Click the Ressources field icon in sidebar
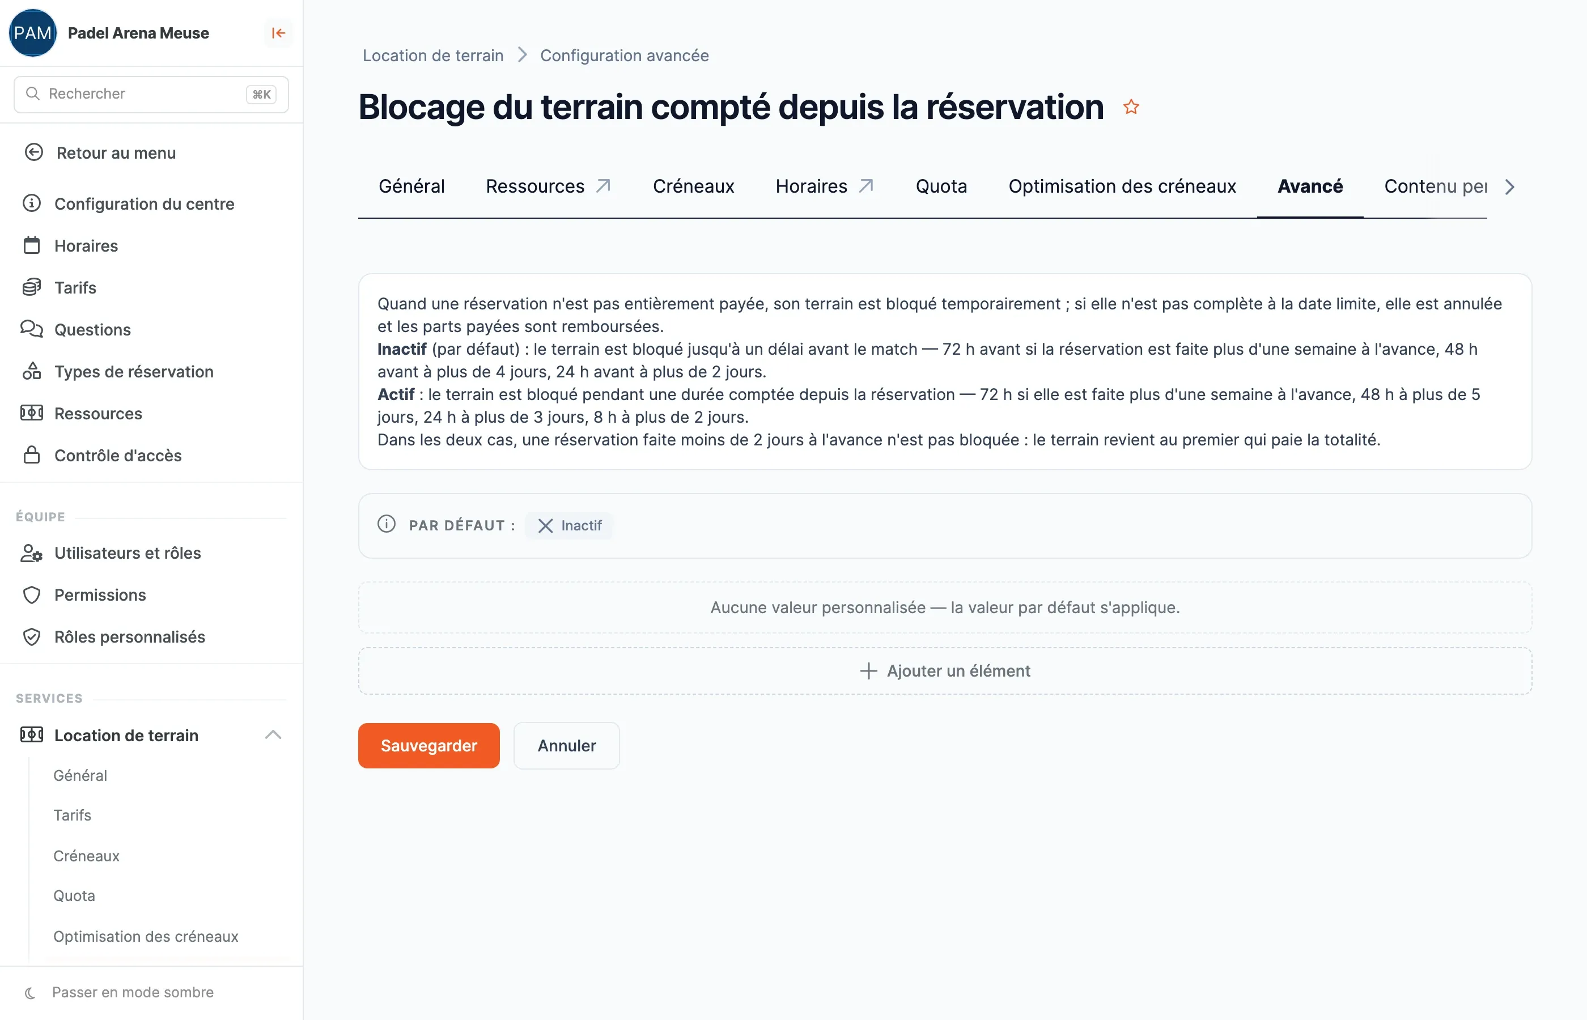The width and height of the screenshot is (1587, 1020). (x=32, y=413)
